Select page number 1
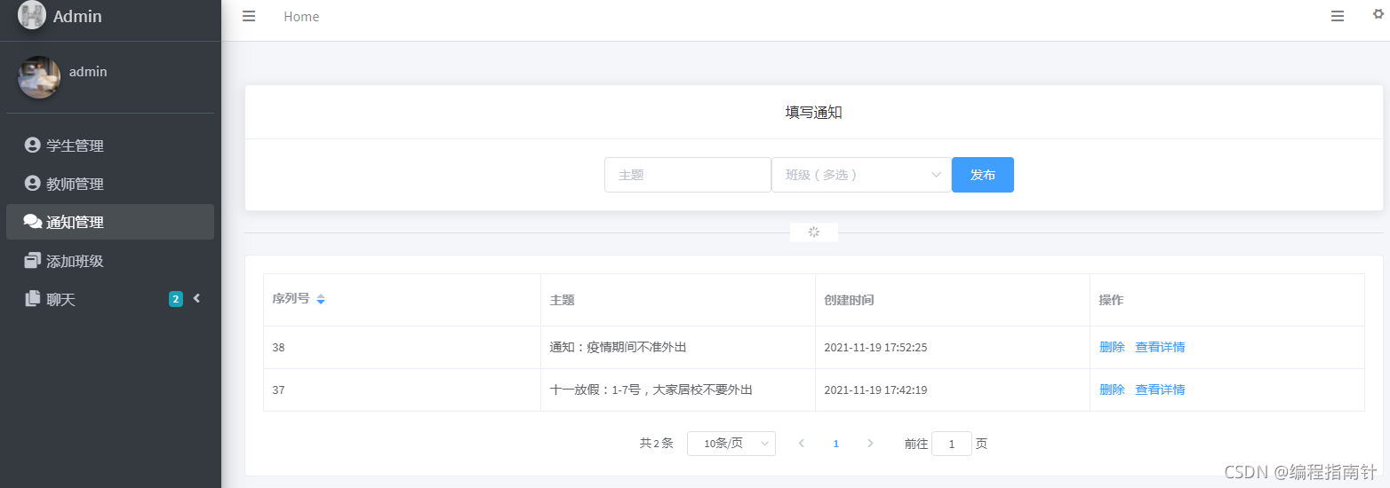1390x488 pixels. [x=835, y=444]
